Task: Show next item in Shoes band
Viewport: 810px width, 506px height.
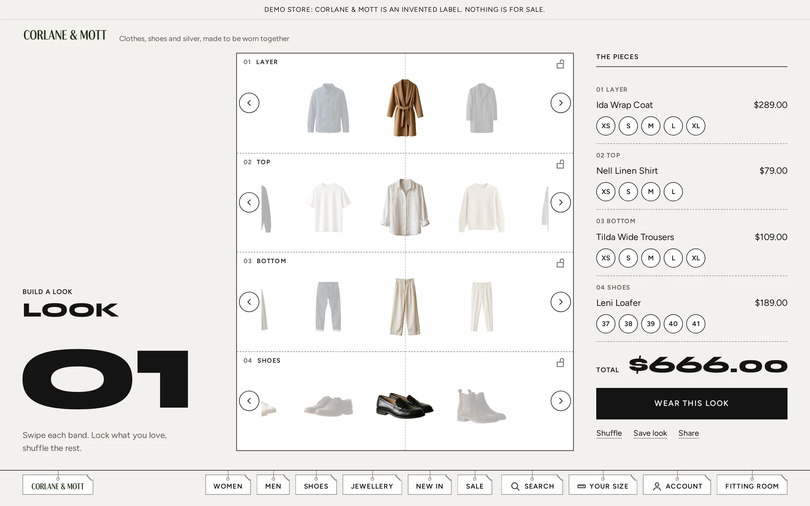Action: point(561,401)
